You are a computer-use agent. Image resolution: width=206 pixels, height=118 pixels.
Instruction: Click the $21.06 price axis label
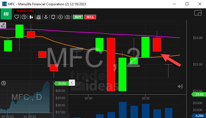(198, 64)
